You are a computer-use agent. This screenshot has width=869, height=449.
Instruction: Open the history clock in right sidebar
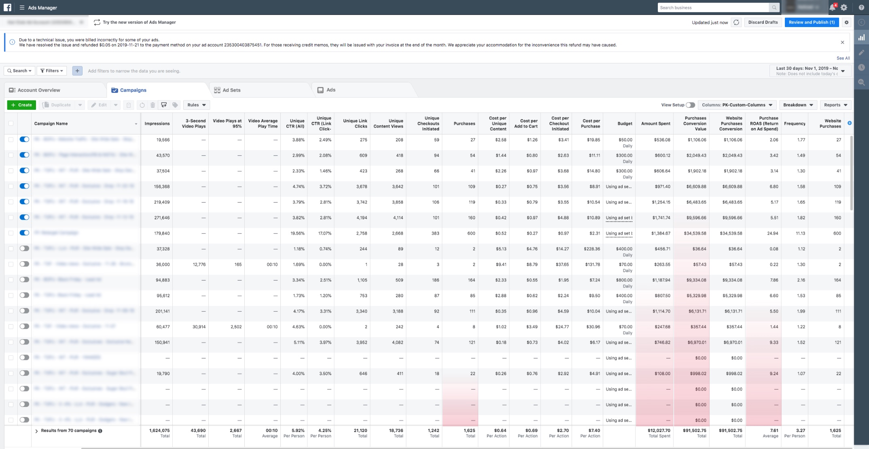(862, 67)
